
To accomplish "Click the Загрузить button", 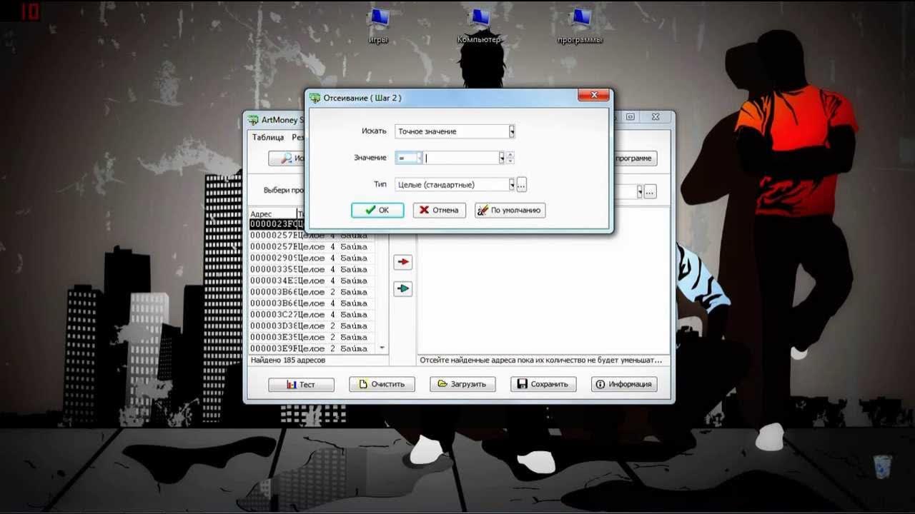I will click(x=463, y=384).
